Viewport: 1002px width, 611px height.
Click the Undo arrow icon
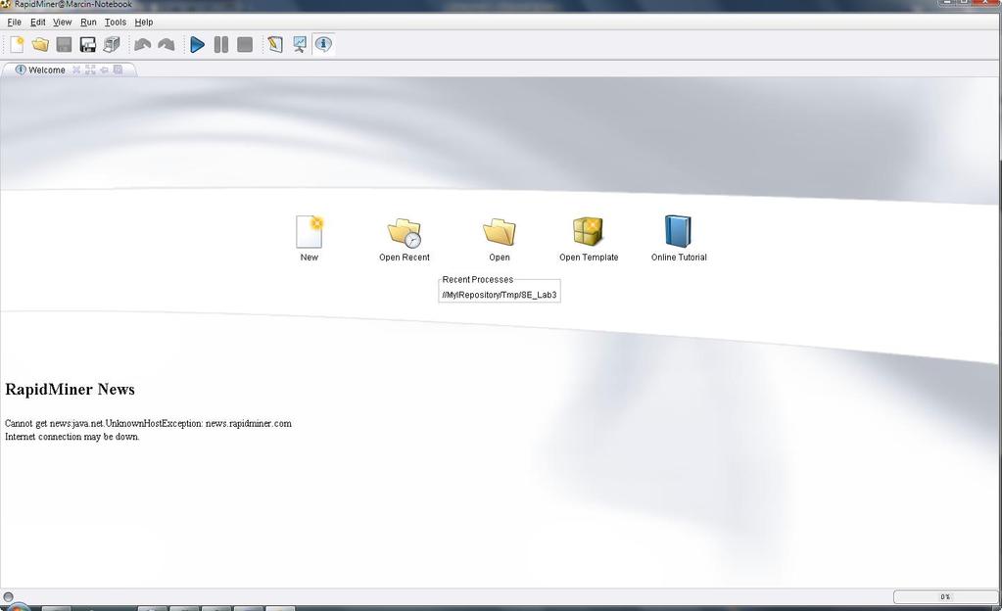(142, 45)
